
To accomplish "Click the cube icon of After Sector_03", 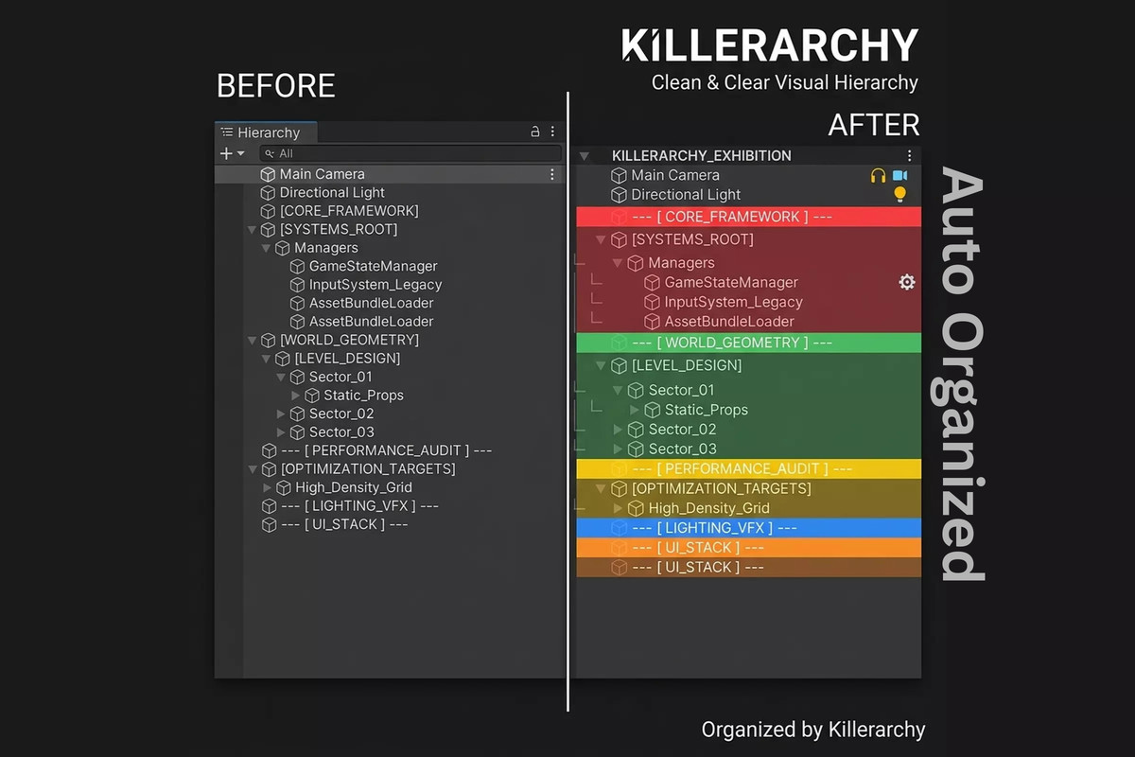I will (x=635, y=449).
